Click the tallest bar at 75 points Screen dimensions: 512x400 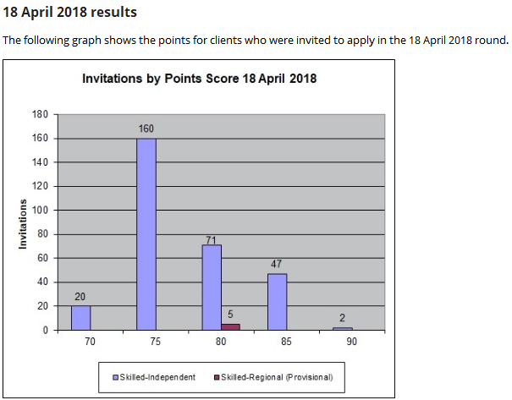146,233
